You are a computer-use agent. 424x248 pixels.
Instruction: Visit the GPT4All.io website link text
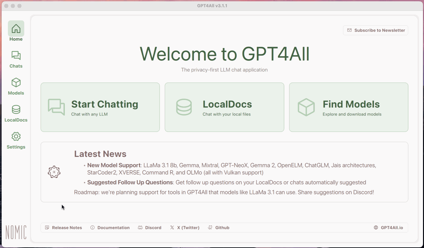tap(392, 228)
